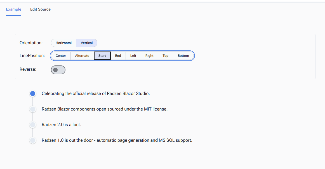
Task: Click text 'Radzen 1.0 is out the door'
Action: [x=67, y=140]
